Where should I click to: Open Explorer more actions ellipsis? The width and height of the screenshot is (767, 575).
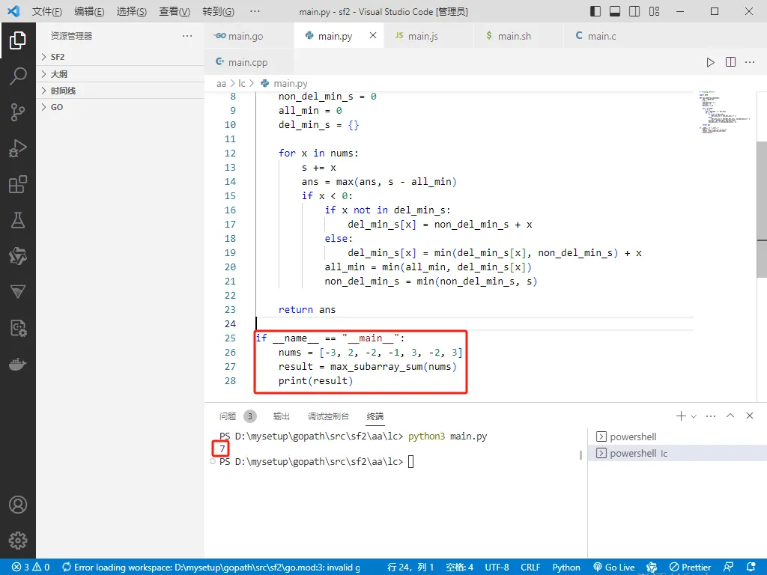(187, 36)
